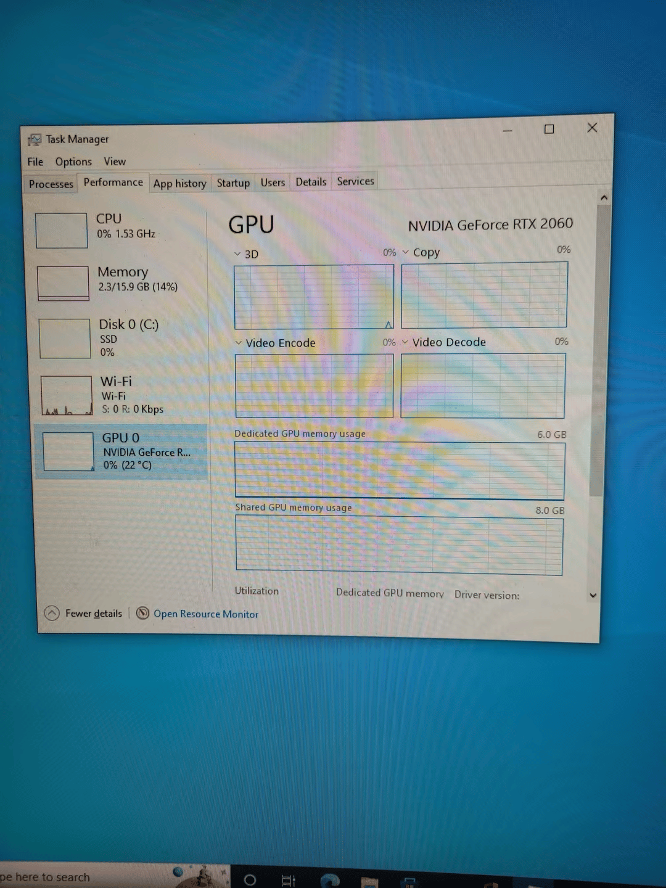
Task: Click the scroll down arrow in the GPU pane
Action: pos(593,596)
